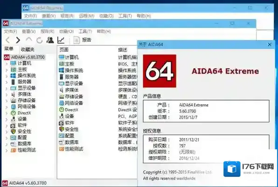Select the 配置 icon in the page list
This screenshot has width=278, height=187.
[x=62, y=136]
